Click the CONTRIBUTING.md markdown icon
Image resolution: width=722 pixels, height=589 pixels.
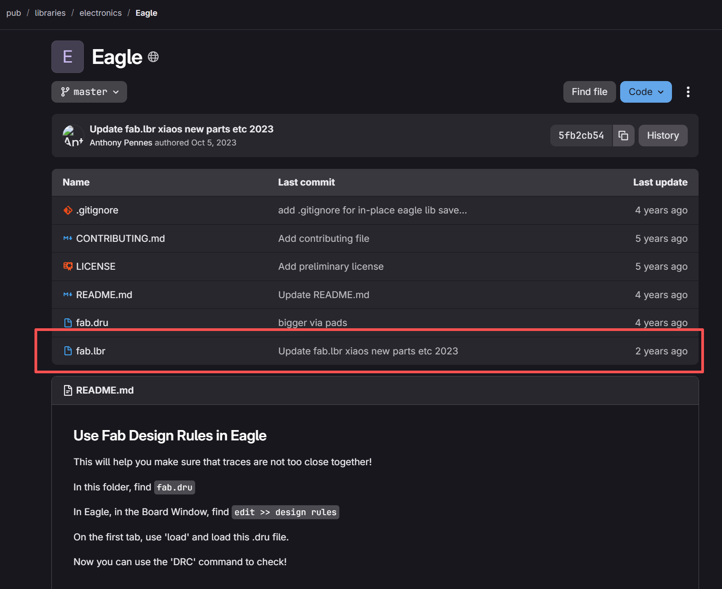pos(68,239)
